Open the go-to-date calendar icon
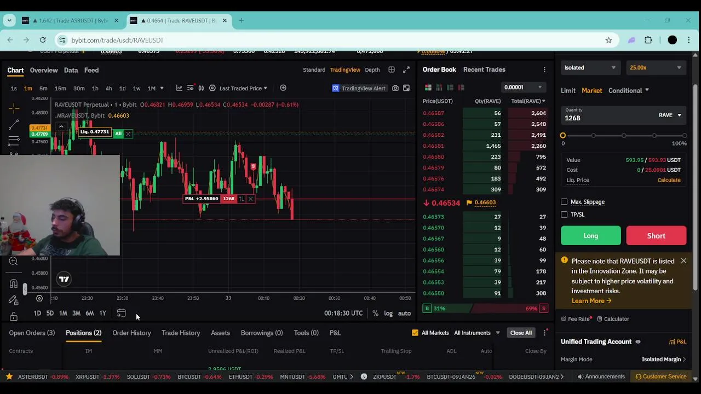Image resolution: width=701 pixels, height=394 pixels. [x=121, y=313]
